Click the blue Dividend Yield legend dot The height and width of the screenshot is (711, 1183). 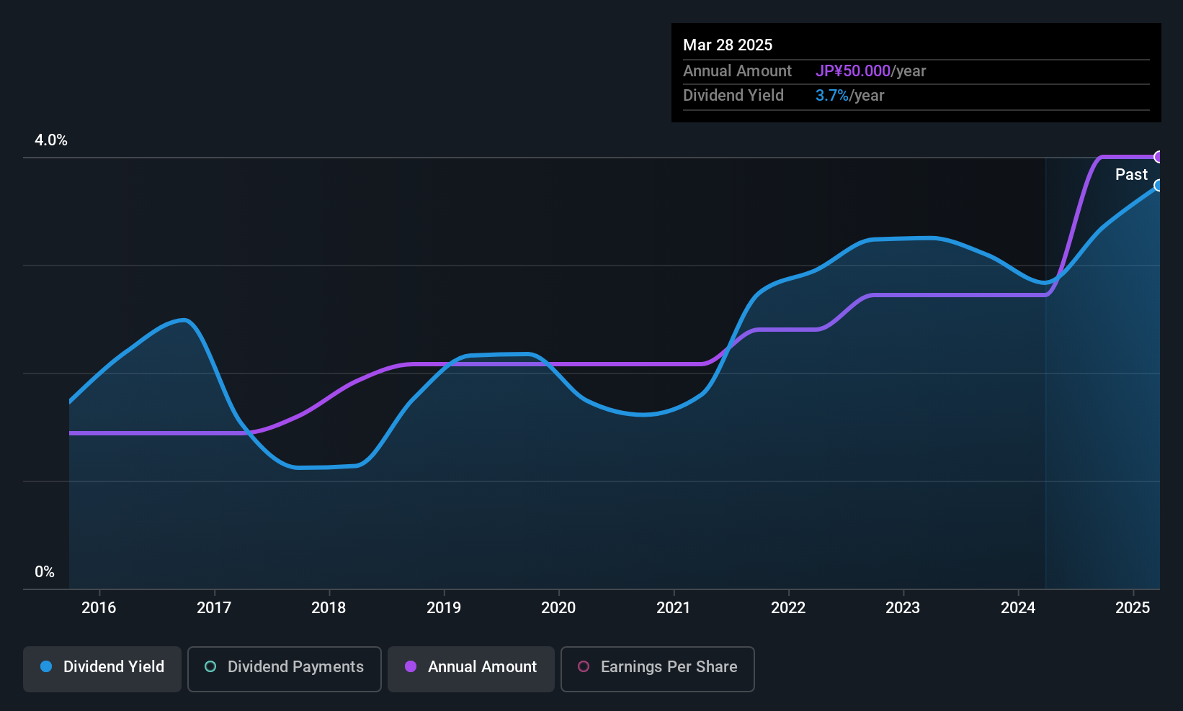[x=46, y=666]
